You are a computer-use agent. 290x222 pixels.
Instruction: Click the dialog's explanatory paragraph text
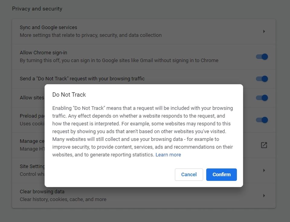click(x=143, y=131)
